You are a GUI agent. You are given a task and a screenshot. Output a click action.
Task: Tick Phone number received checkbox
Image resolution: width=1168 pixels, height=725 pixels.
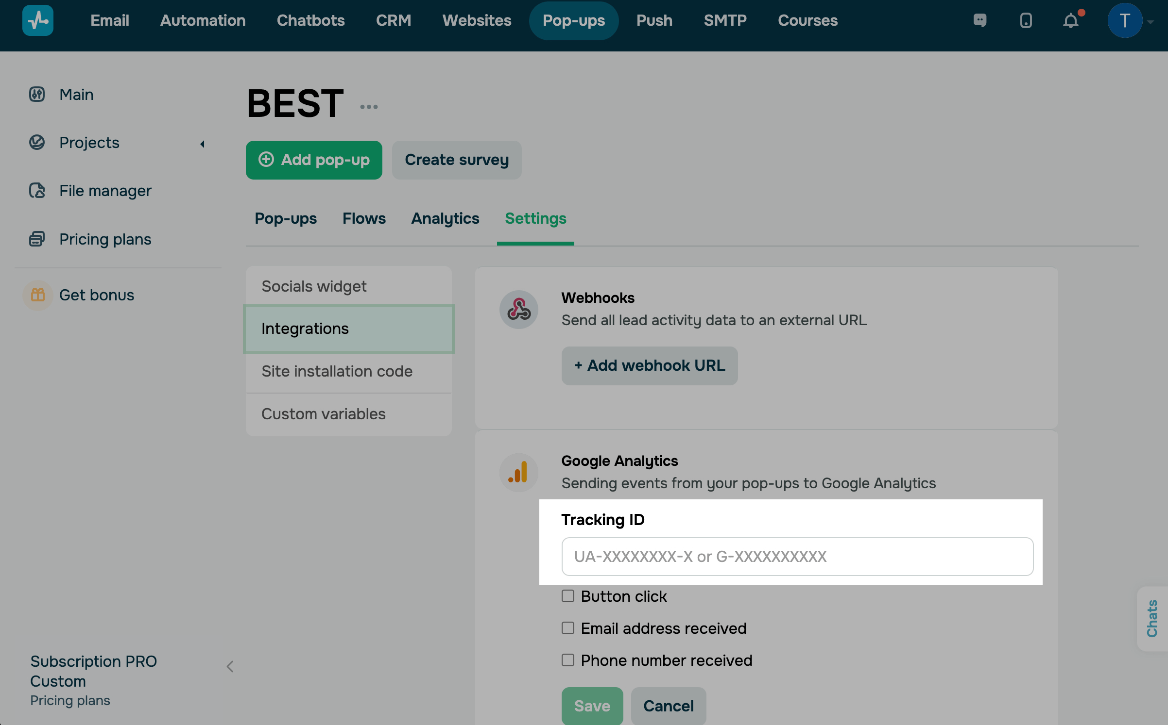pos(568,660)
